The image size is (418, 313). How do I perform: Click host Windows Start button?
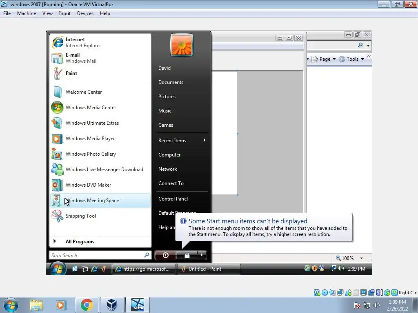tap(11, 305)
